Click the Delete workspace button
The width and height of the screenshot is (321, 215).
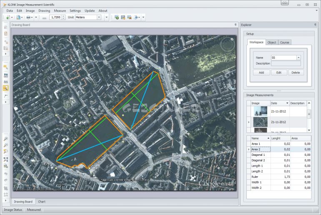(x=296, y=72)
